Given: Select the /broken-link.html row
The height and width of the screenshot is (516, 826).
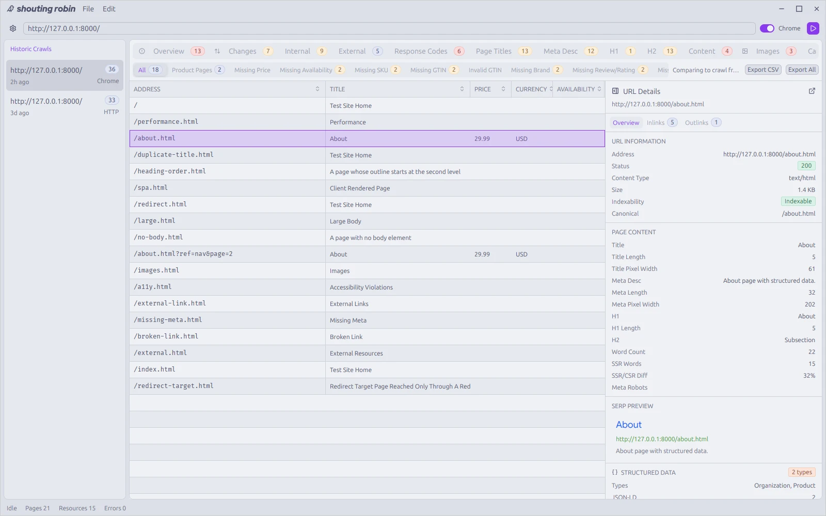Looking at the screenshot, I should pyautogui.click(x=367, y=336).
